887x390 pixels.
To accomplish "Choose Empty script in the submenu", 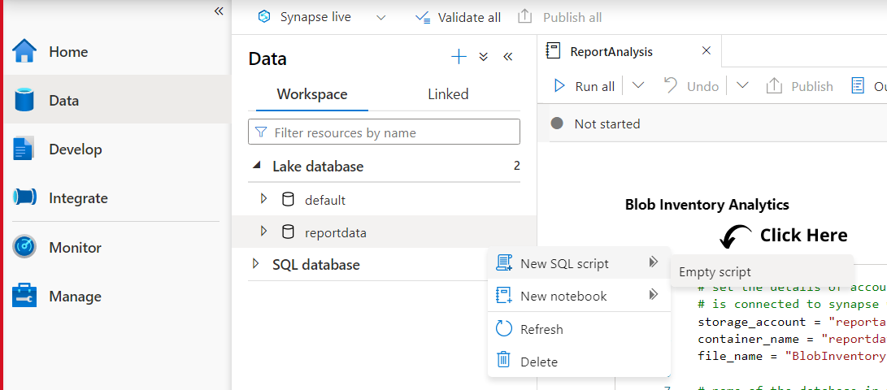I will point(715,272).
